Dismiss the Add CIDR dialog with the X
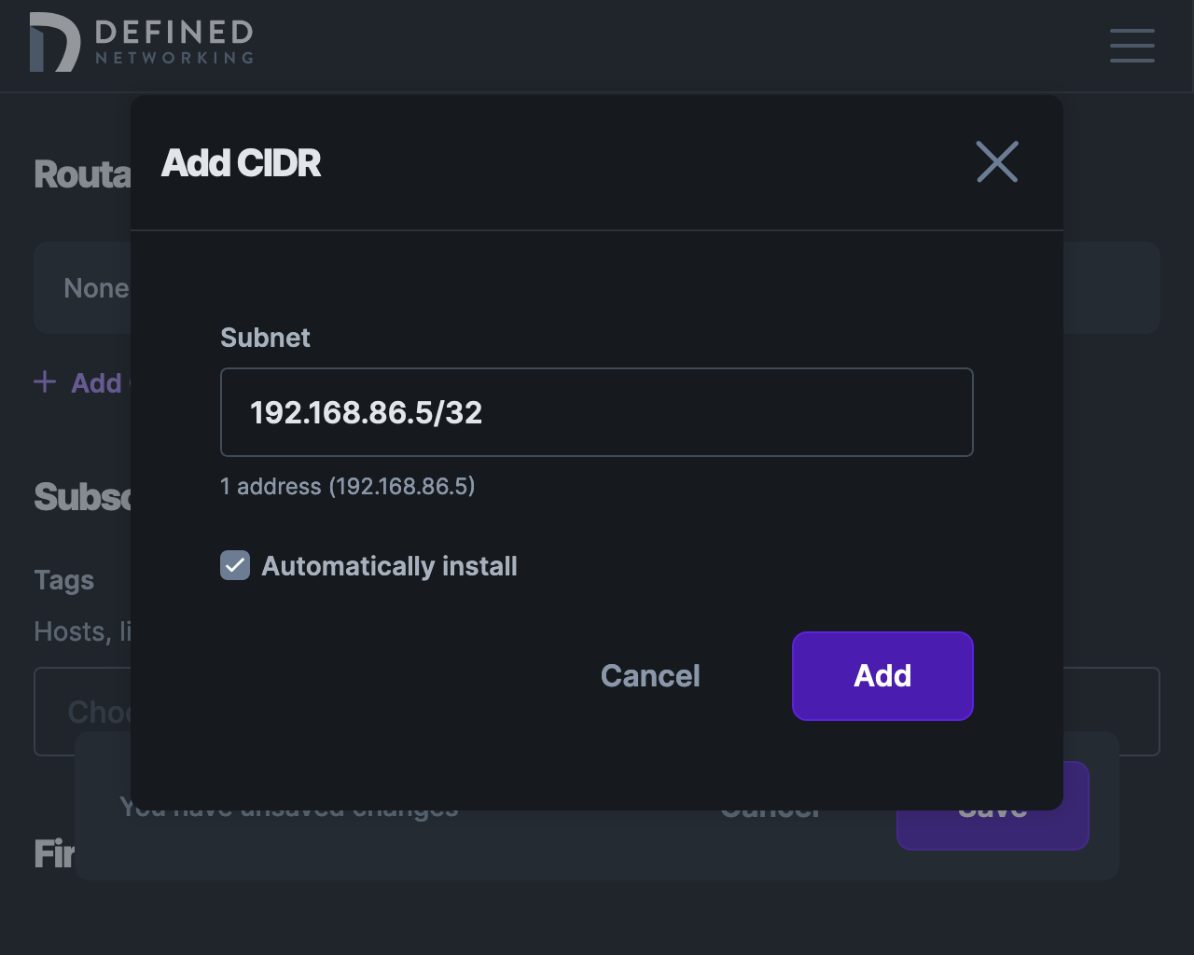 (x=996, y=161)
